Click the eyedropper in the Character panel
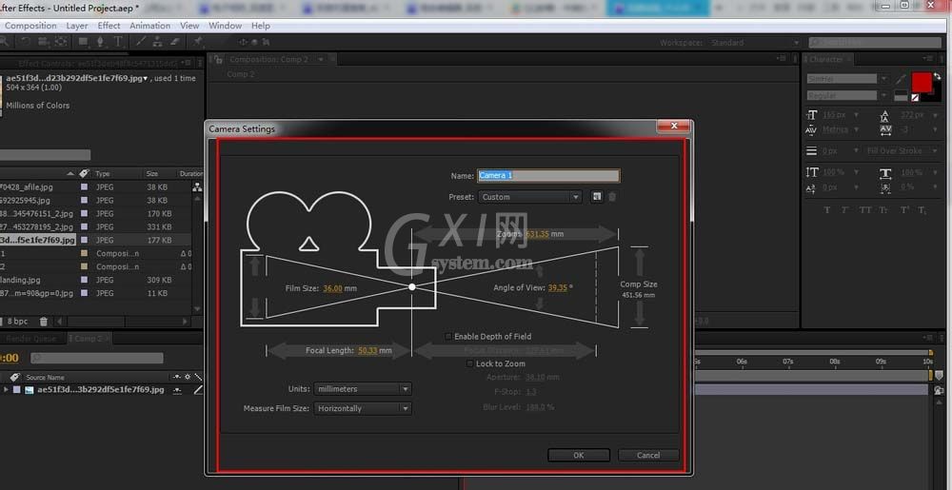 (x=900, y=79)
